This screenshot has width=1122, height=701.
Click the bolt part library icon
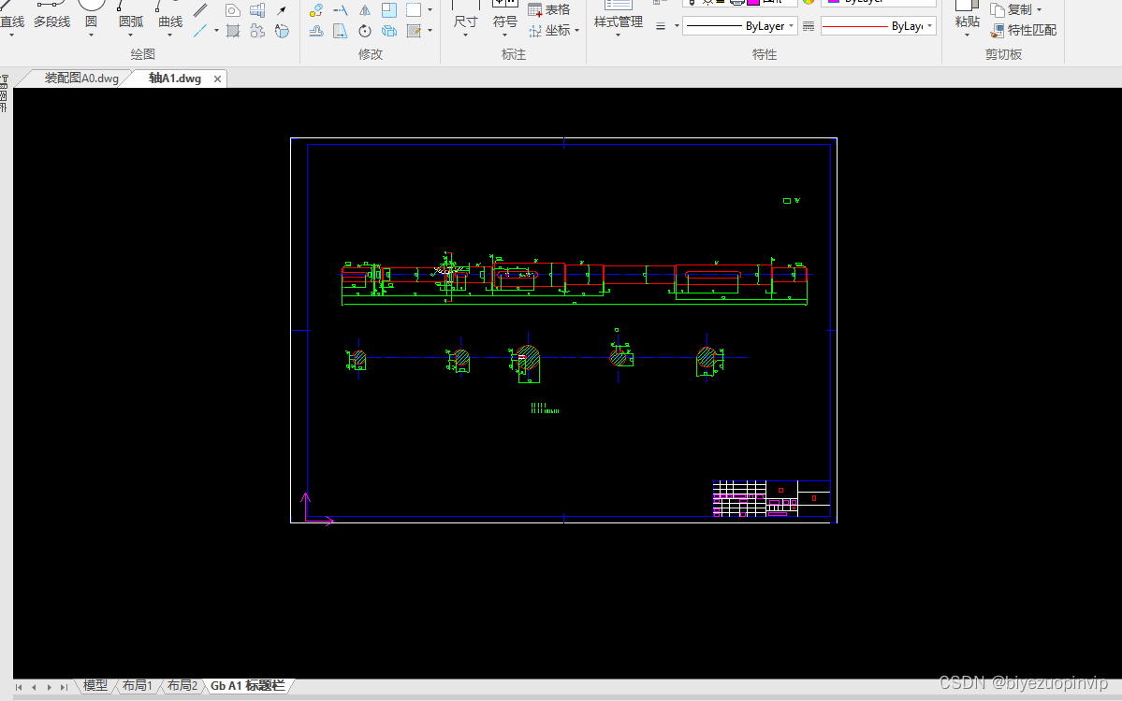coord(257,10)
